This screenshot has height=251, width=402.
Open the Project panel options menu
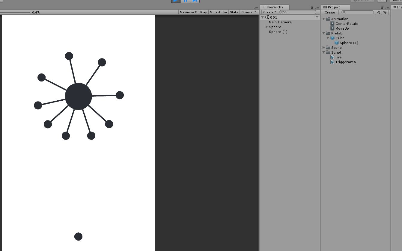(x=387, y=8)
